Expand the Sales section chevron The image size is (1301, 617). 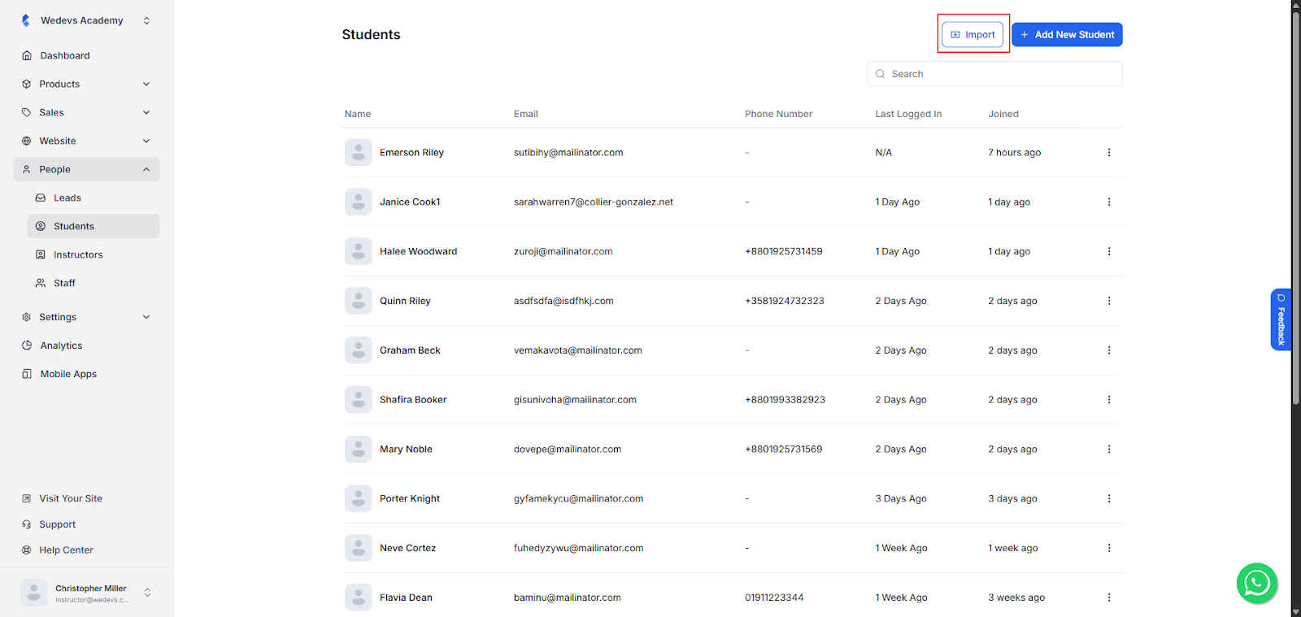146,113
